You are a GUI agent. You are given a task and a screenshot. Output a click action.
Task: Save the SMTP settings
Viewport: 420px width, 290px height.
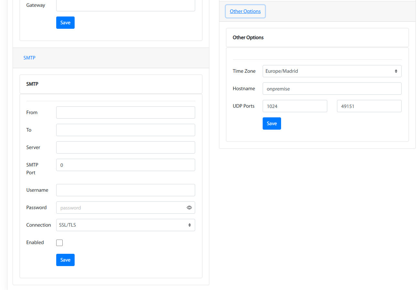tap(65, 260)
